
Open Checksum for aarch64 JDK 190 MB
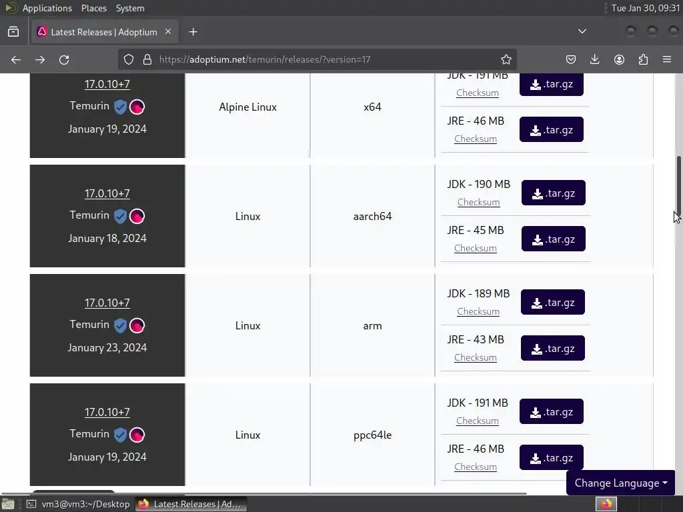[x=478, y=203]
